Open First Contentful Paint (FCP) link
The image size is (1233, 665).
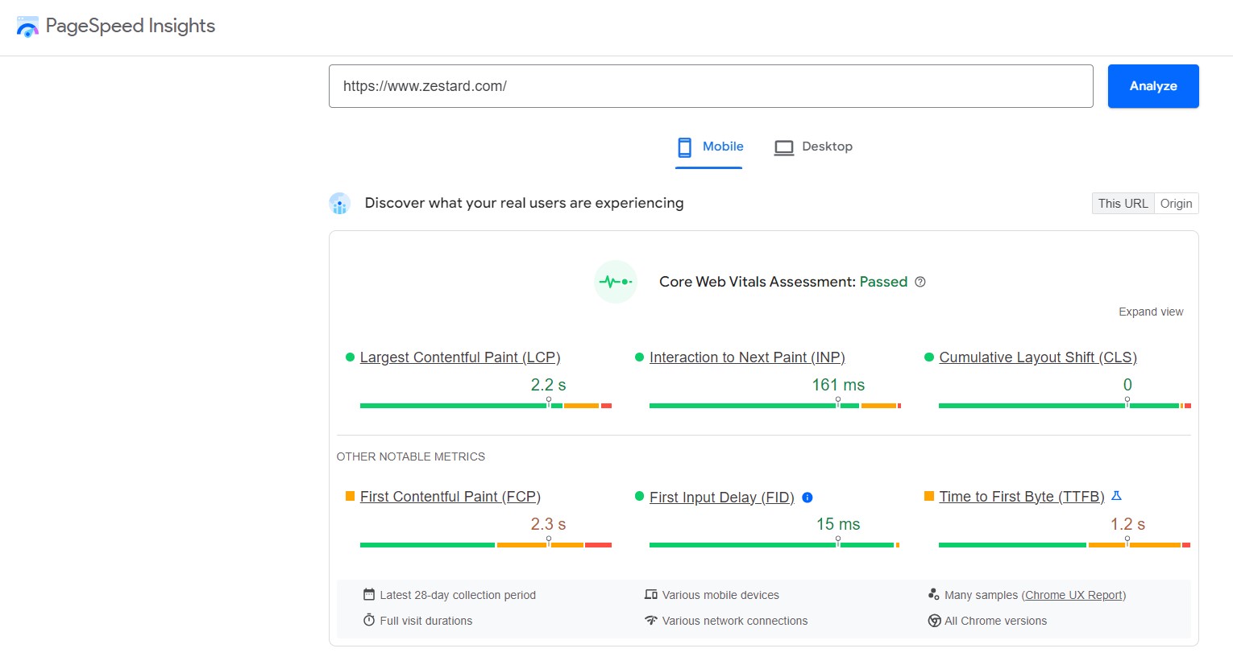click(450, 497)
